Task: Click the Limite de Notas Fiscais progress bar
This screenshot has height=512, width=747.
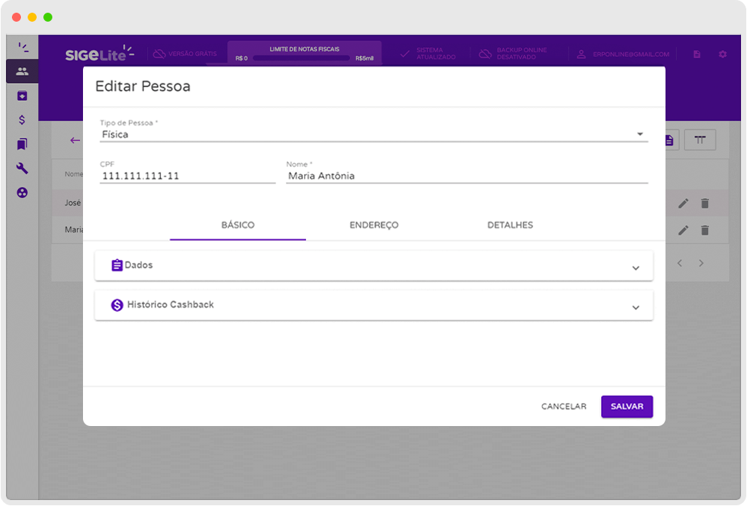Action: point(301,58)
